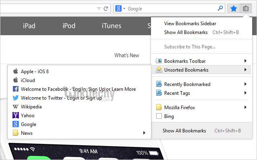Click the Recently Bookmarked icon

coord(159,84)
